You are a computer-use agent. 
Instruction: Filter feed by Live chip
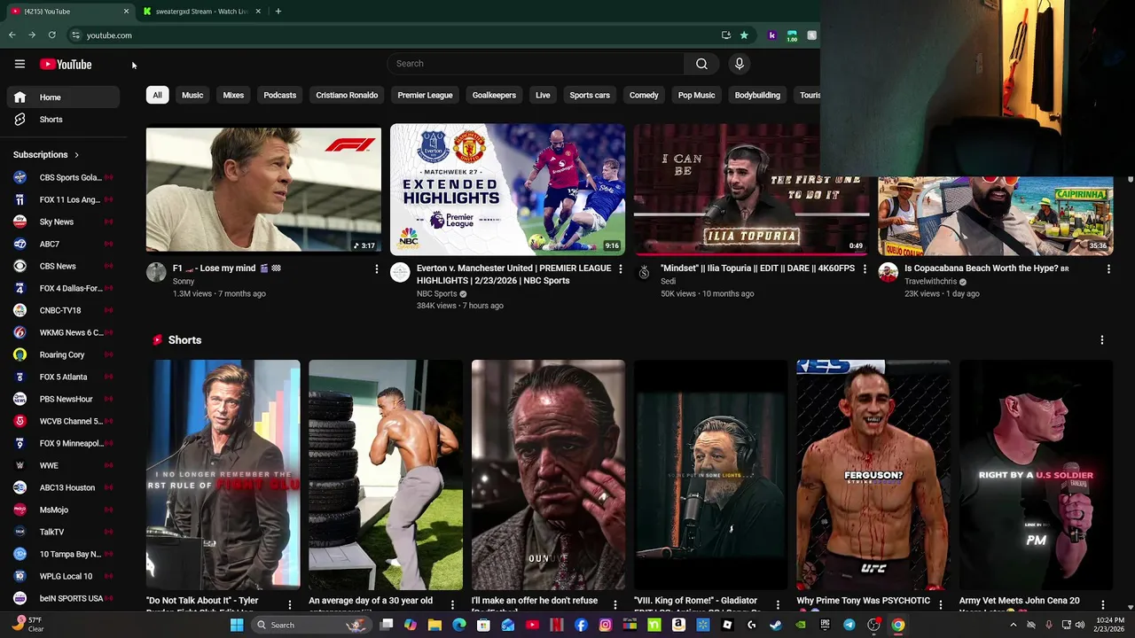(543, 95)
